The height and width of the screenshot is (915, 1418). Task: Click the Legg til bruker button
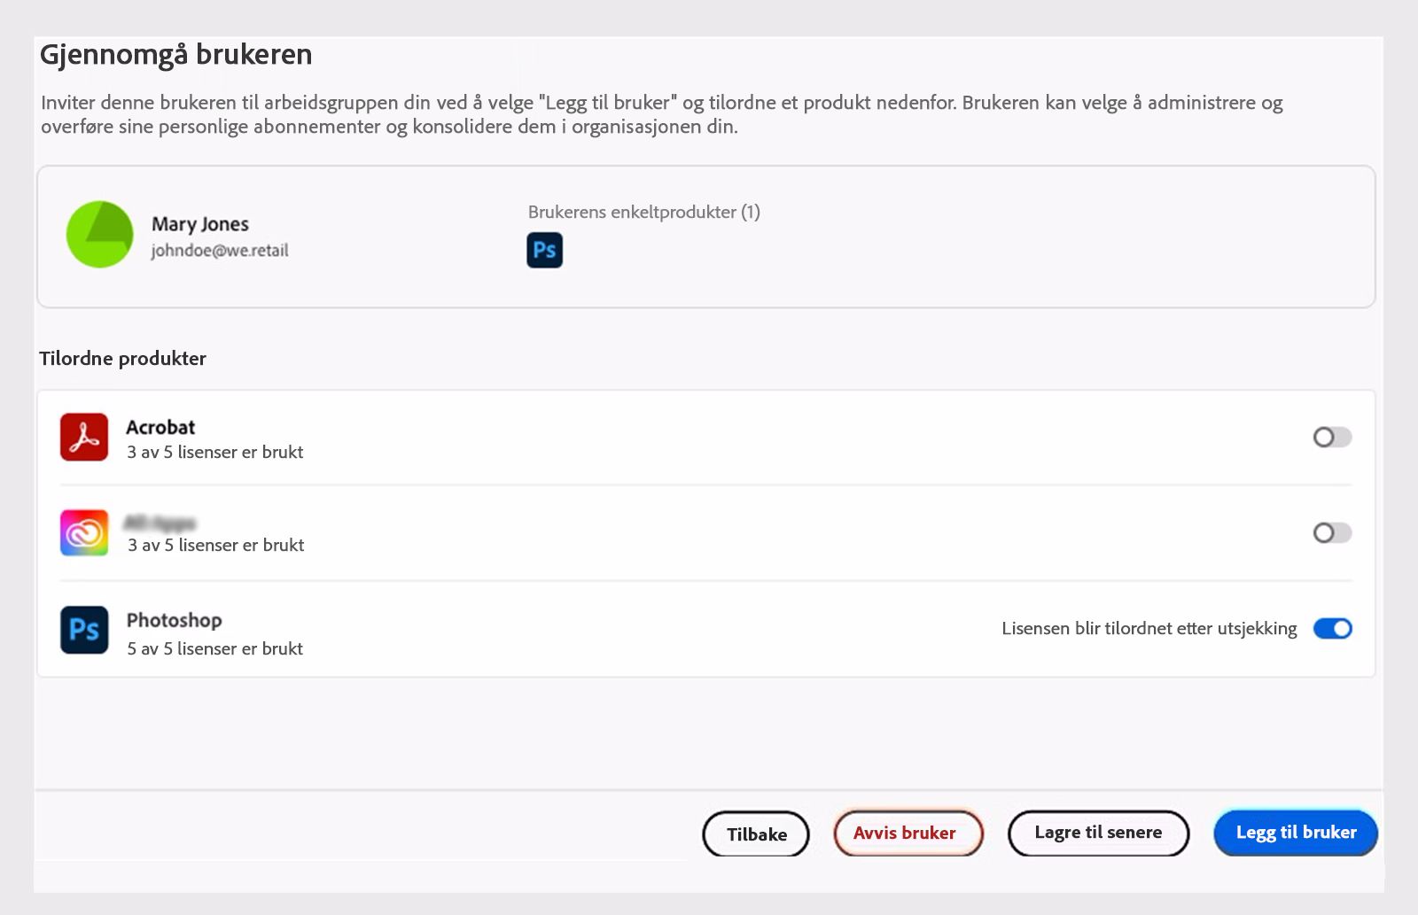pyautogui.click(x=1296, y=833)
